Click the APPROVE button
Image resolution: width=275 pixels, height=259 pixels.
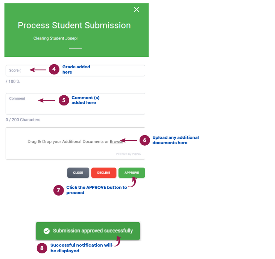click(132, 173)
